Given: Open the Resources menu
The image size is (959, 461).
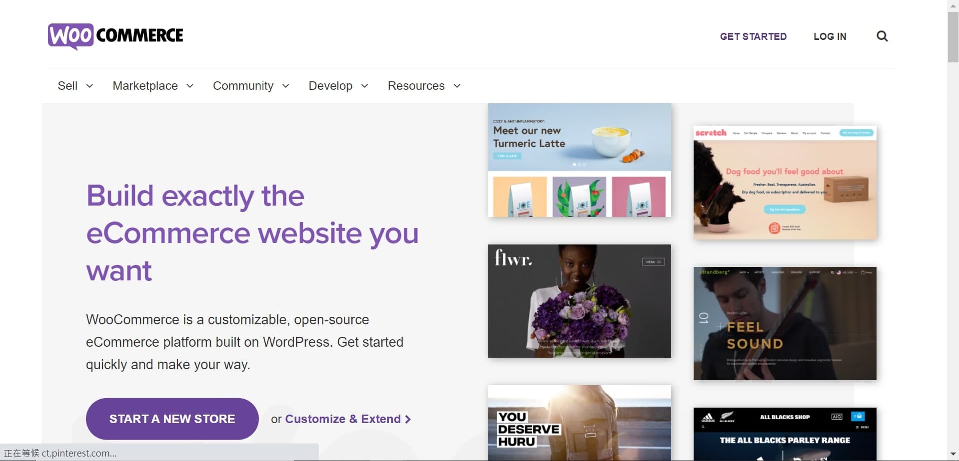Looking at the screenshot, I should coord(416,86).
